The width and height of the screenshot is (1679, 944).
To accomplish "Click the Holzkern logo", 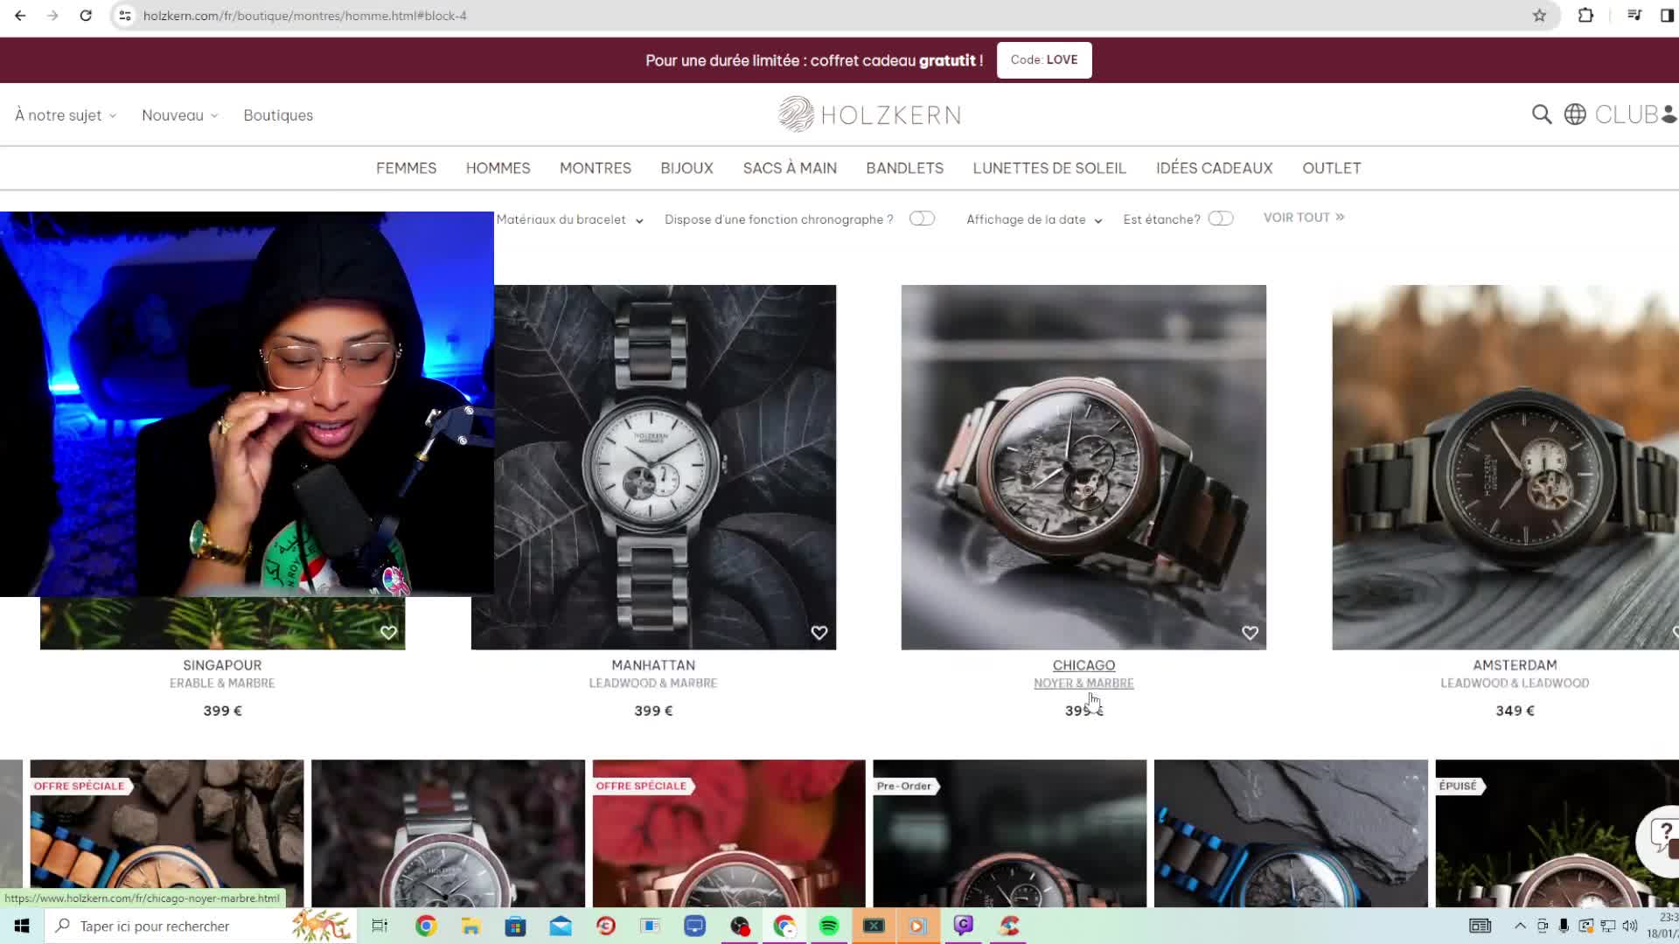I will pyautogui.click(x=869, y=115).
